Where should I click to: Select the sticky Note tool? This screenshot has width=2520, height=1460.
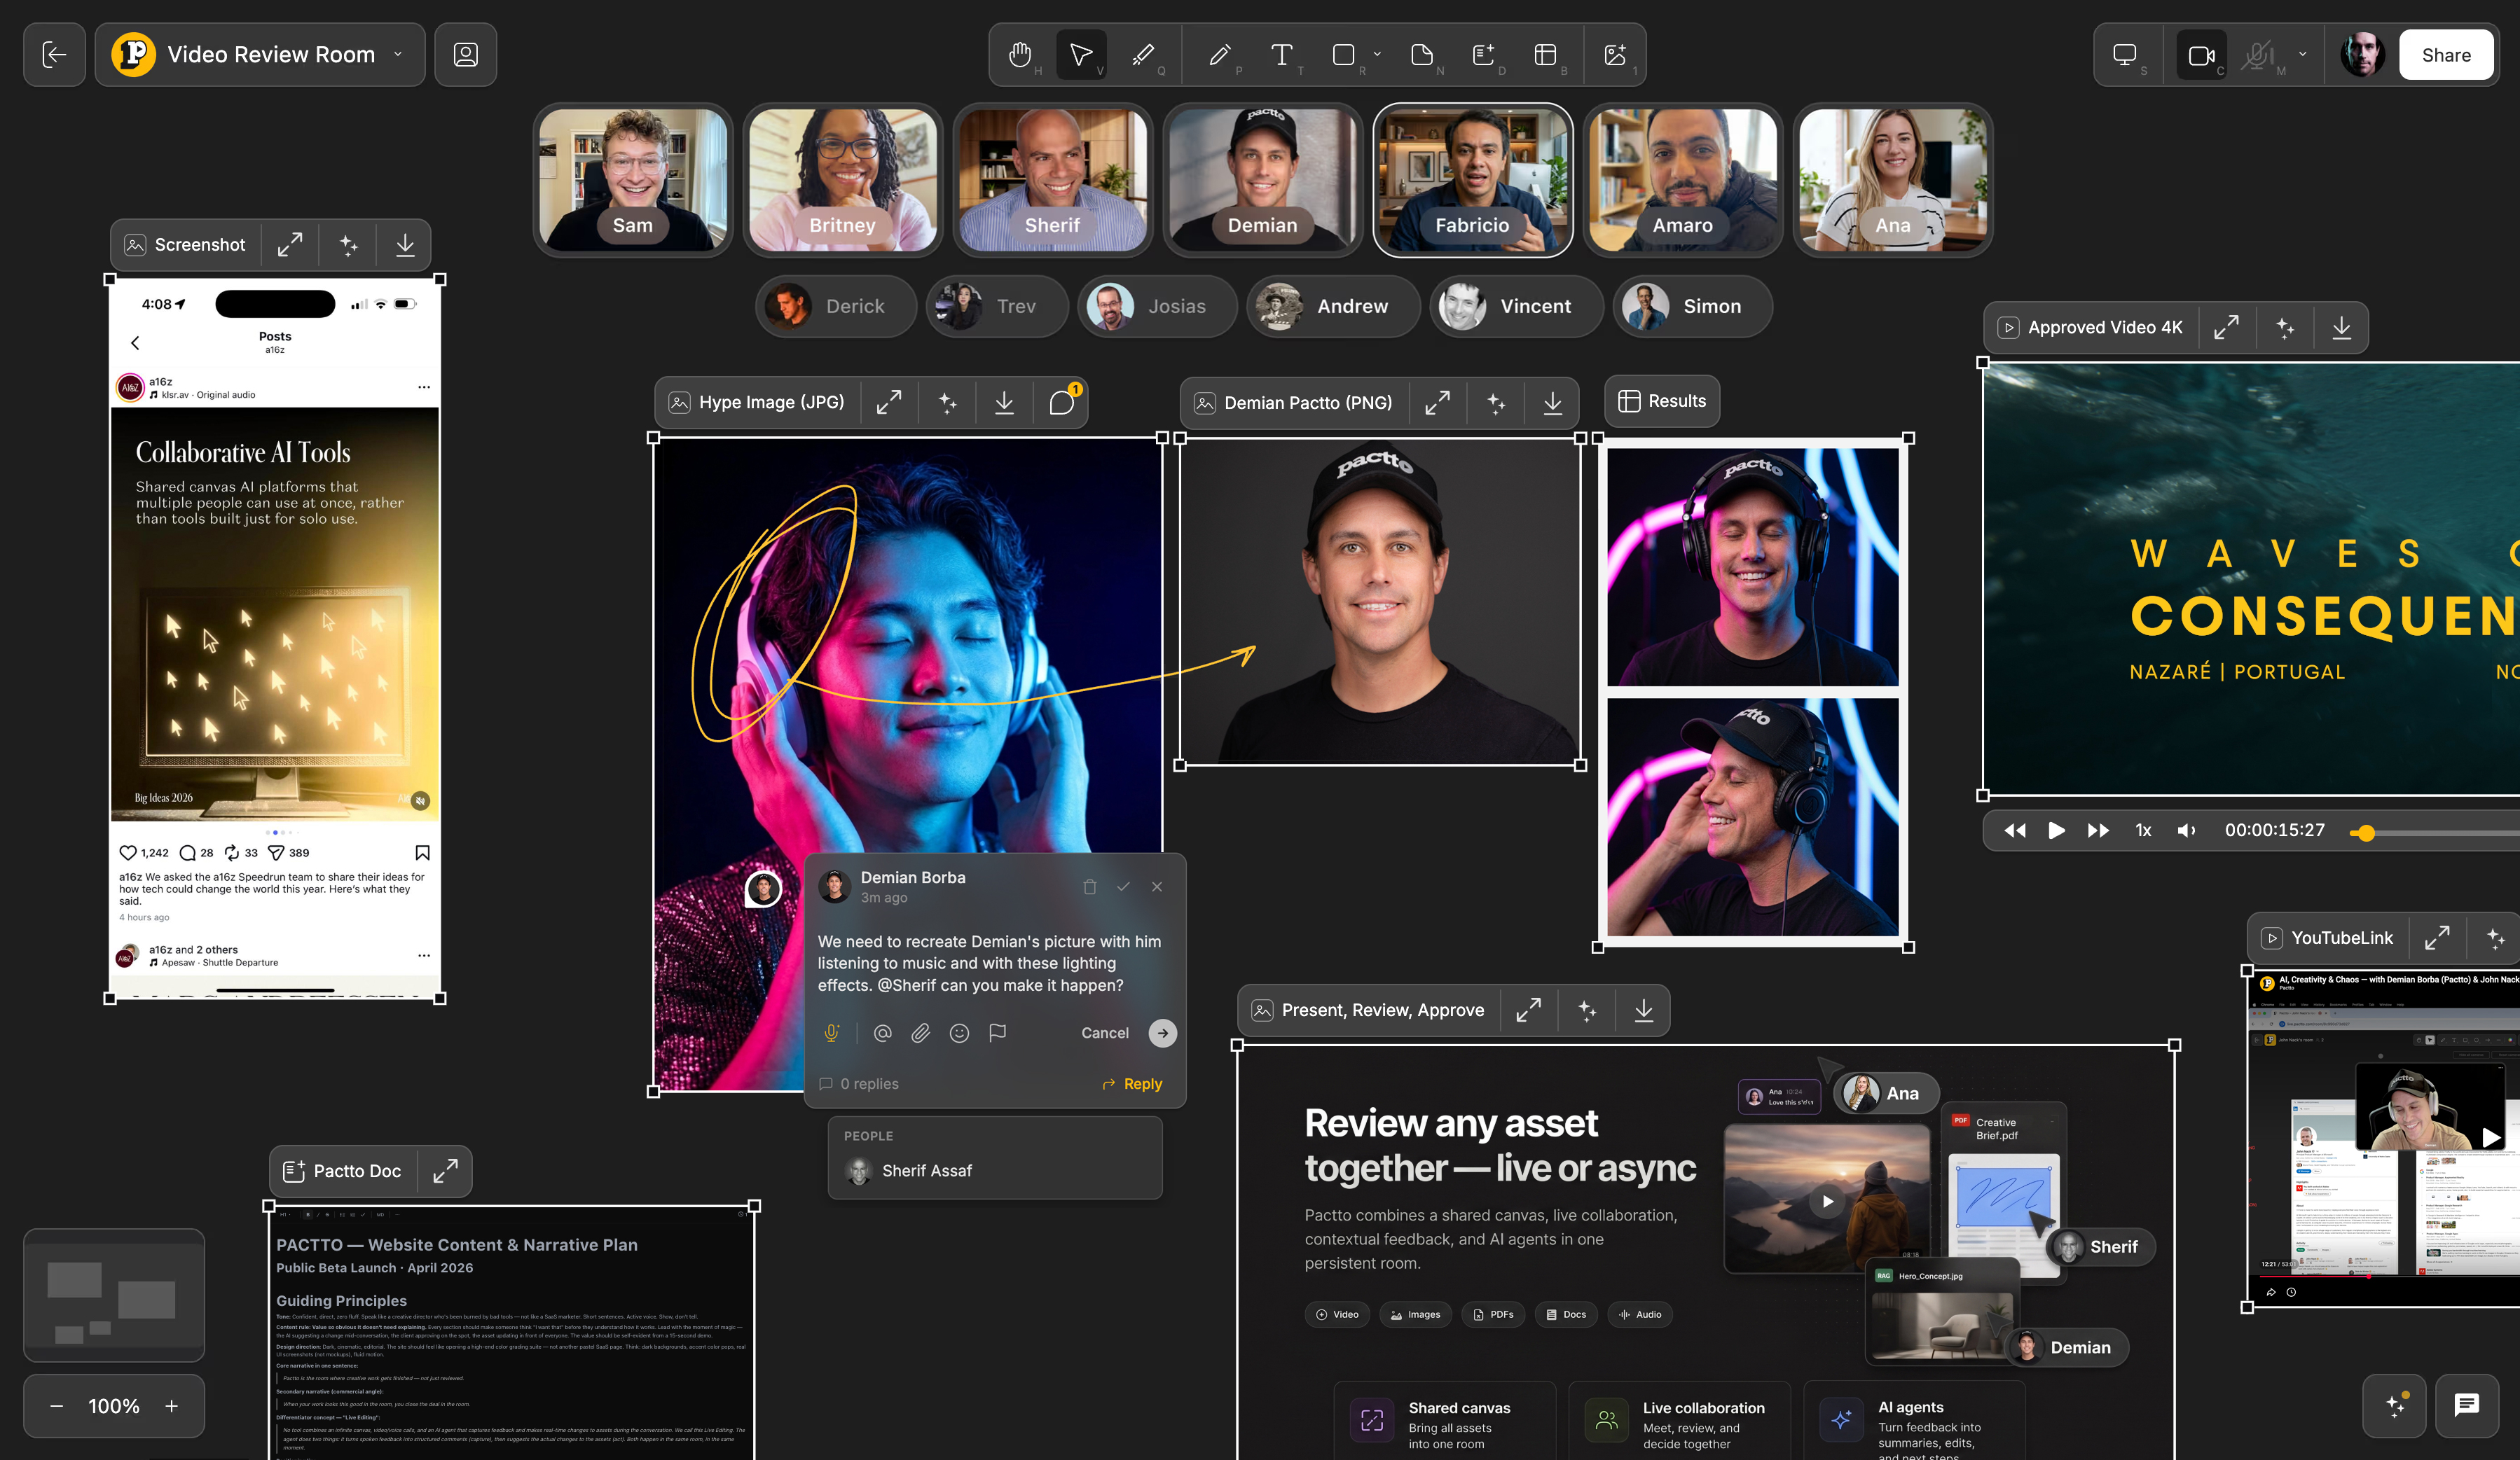point(1422,55)
